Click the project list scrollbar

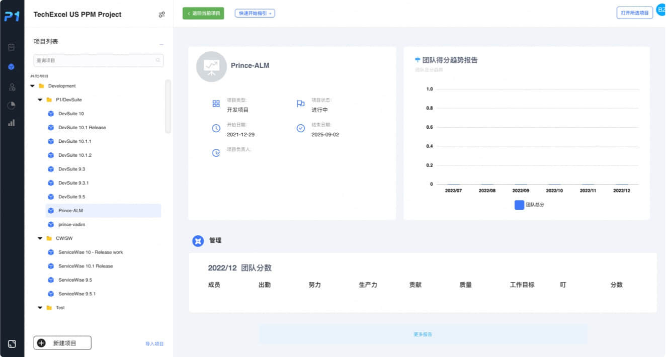point(168,107)
